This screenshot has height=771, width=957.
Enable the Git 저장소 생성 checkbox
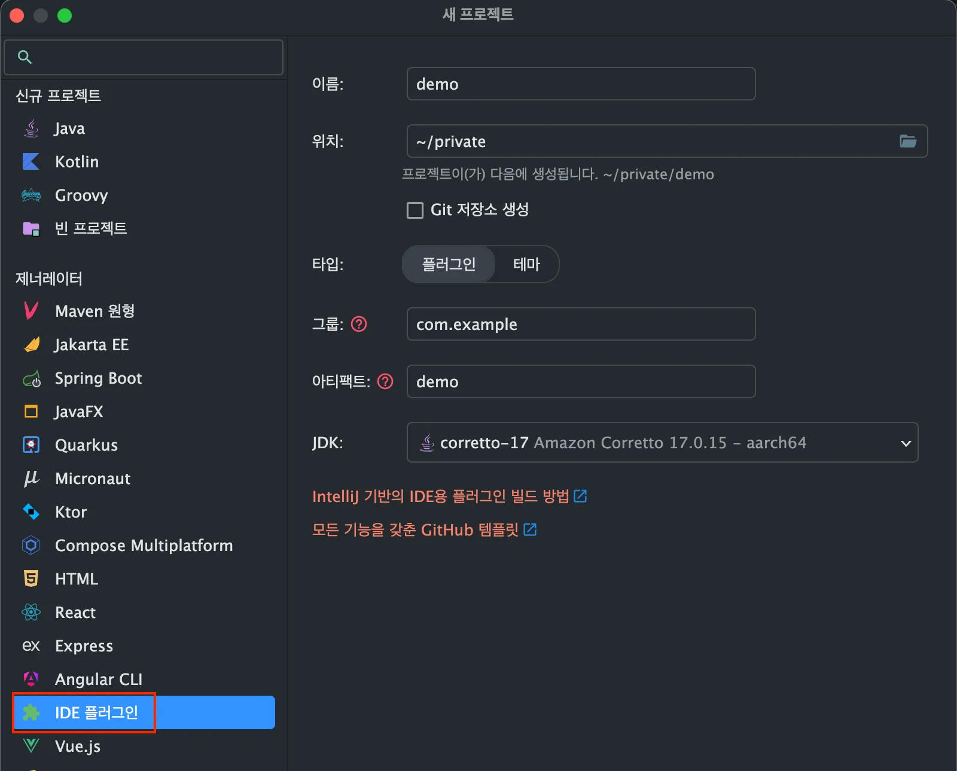tap(415, 210)
